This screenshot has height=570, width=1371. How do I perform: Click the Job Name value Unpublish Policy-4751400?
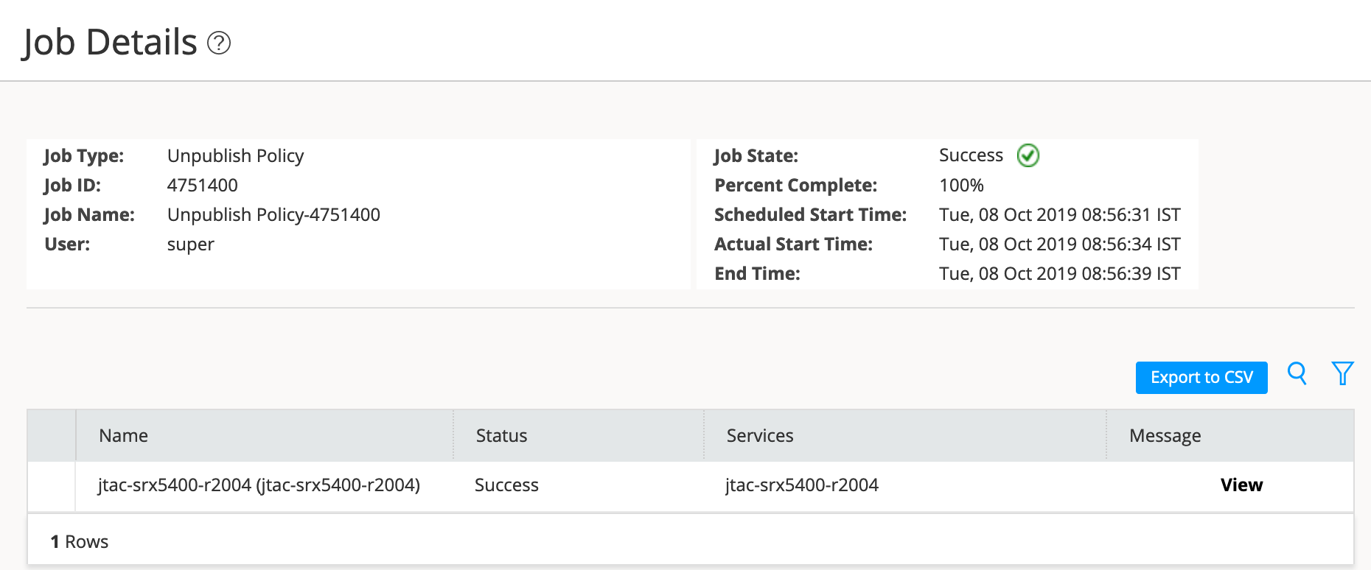273,215
